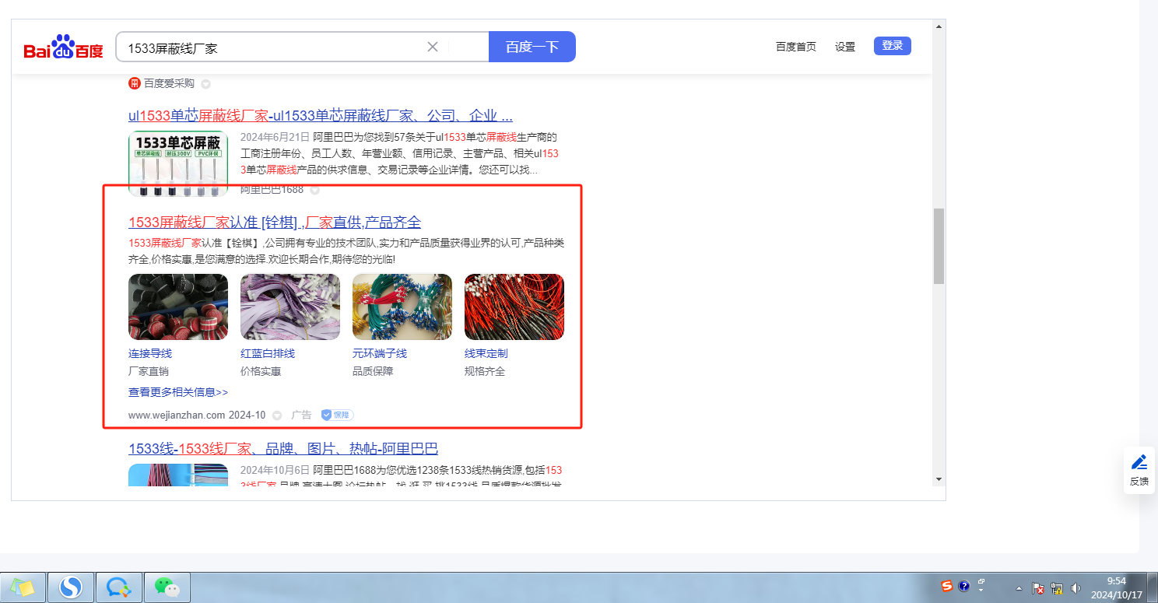Click the Show Desktop strip on the taskbar
This screenshot has height=603, width=1158.
1153,587
